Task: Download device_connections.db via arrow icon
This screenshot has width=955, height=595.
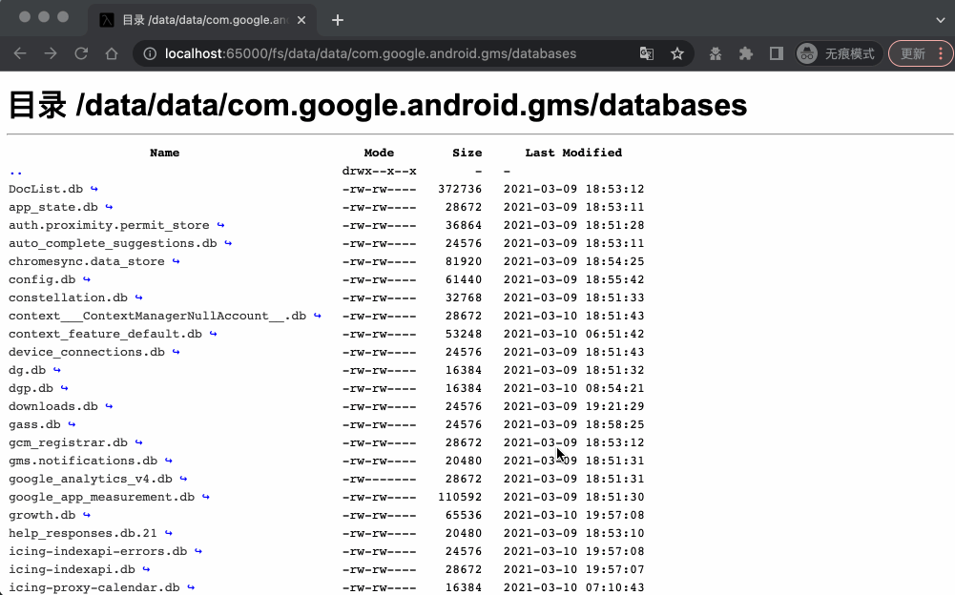Action: point(176,352)
